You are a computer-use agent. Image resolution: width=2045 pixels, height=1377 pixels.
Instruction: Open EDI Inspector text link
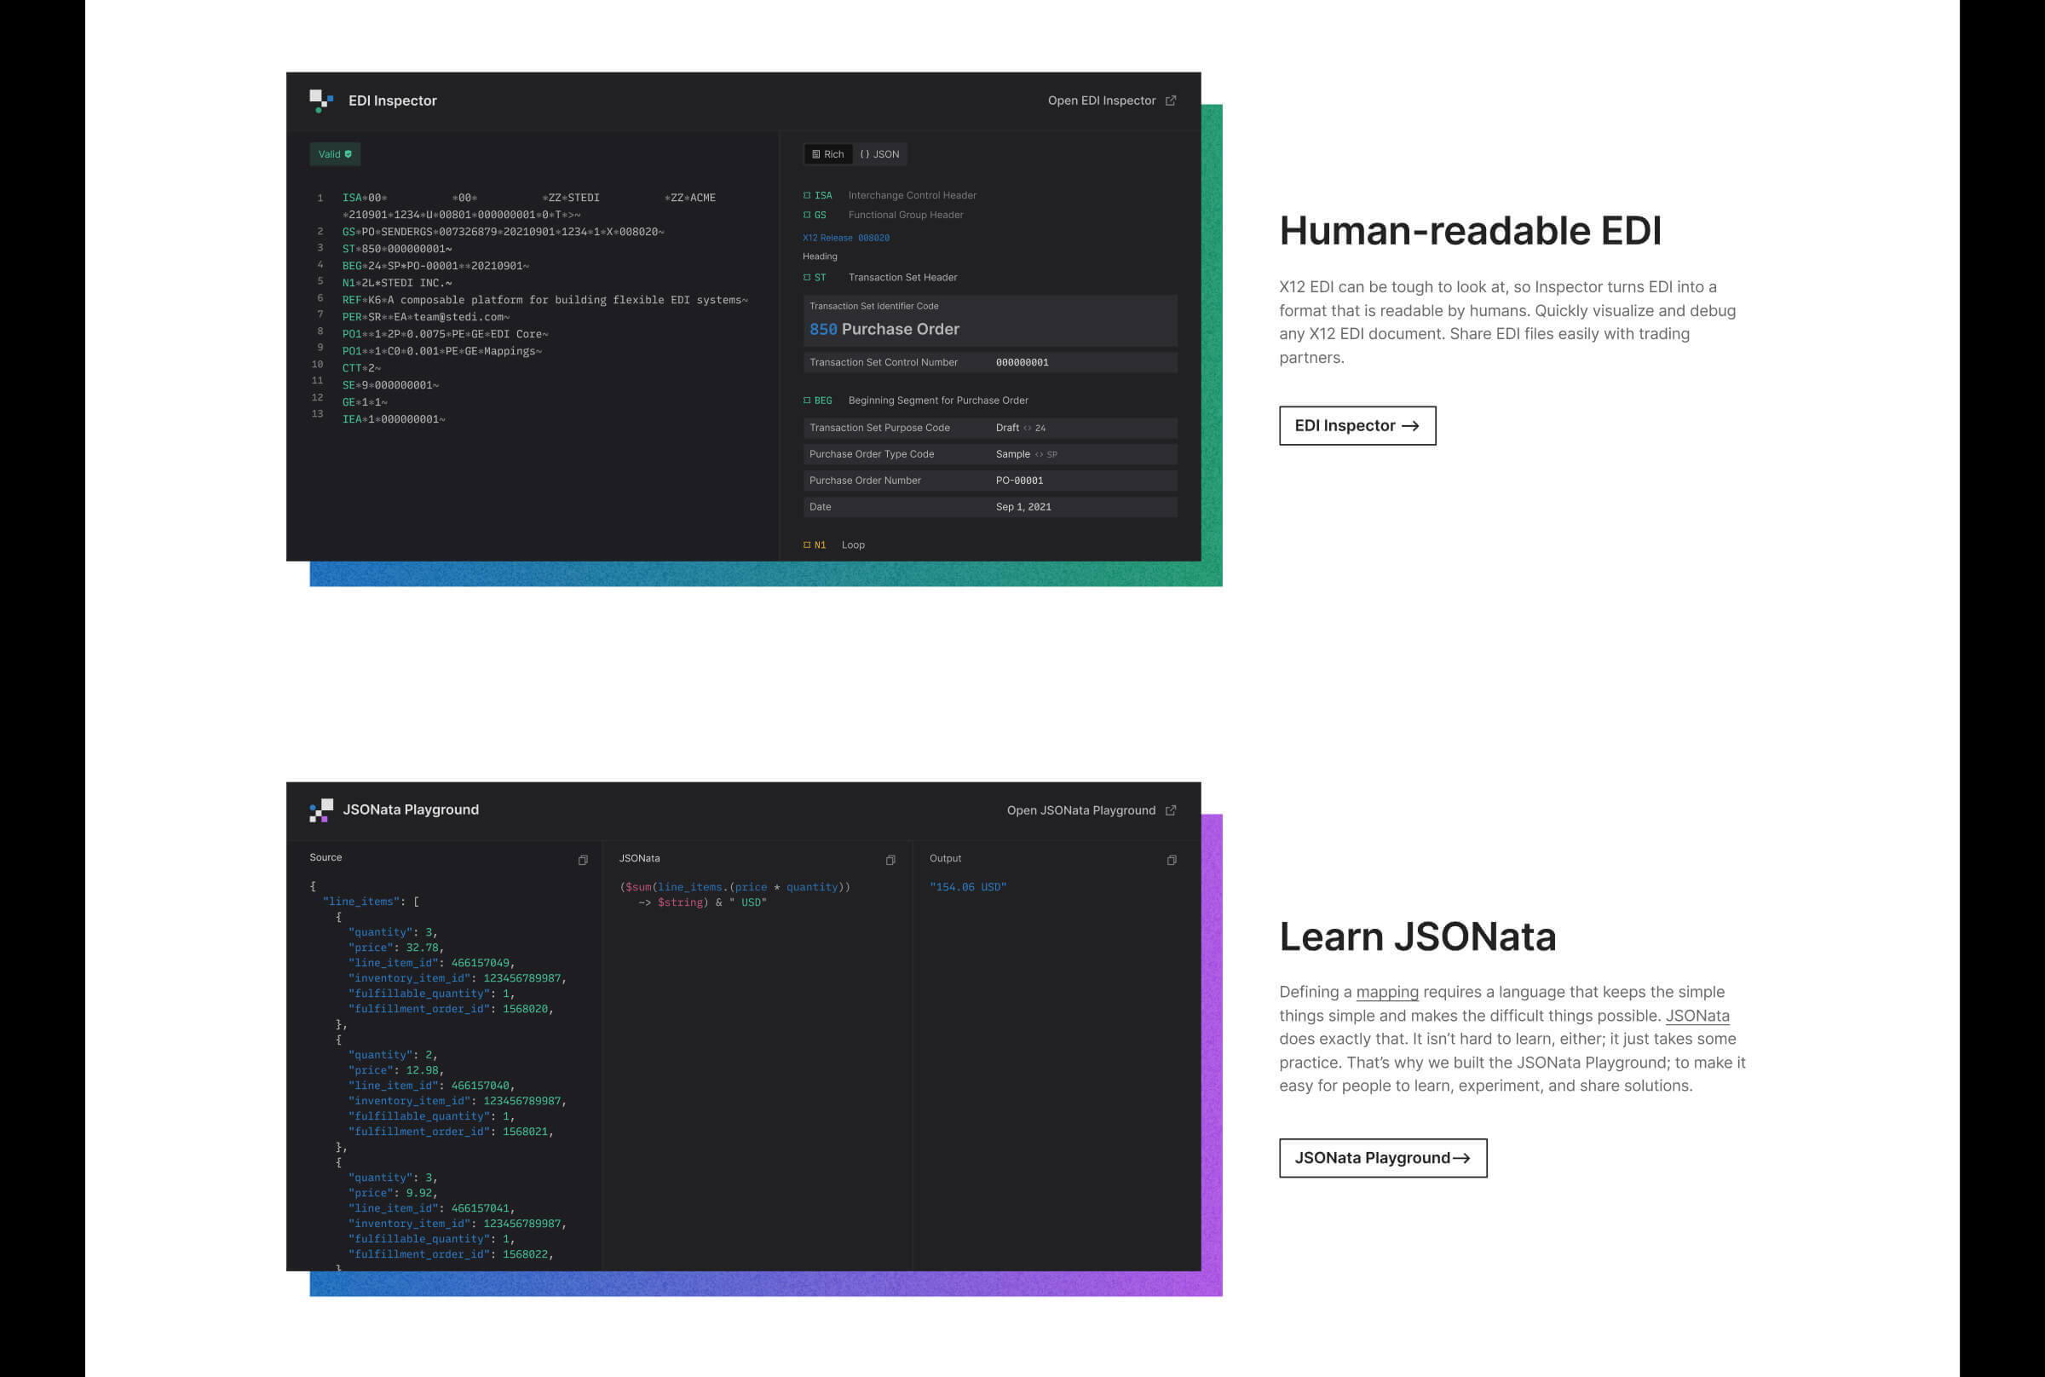[x=1101, y=101]
